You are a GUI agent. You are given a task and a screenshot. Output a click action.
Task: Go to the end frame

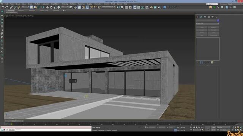pos(202,127)
